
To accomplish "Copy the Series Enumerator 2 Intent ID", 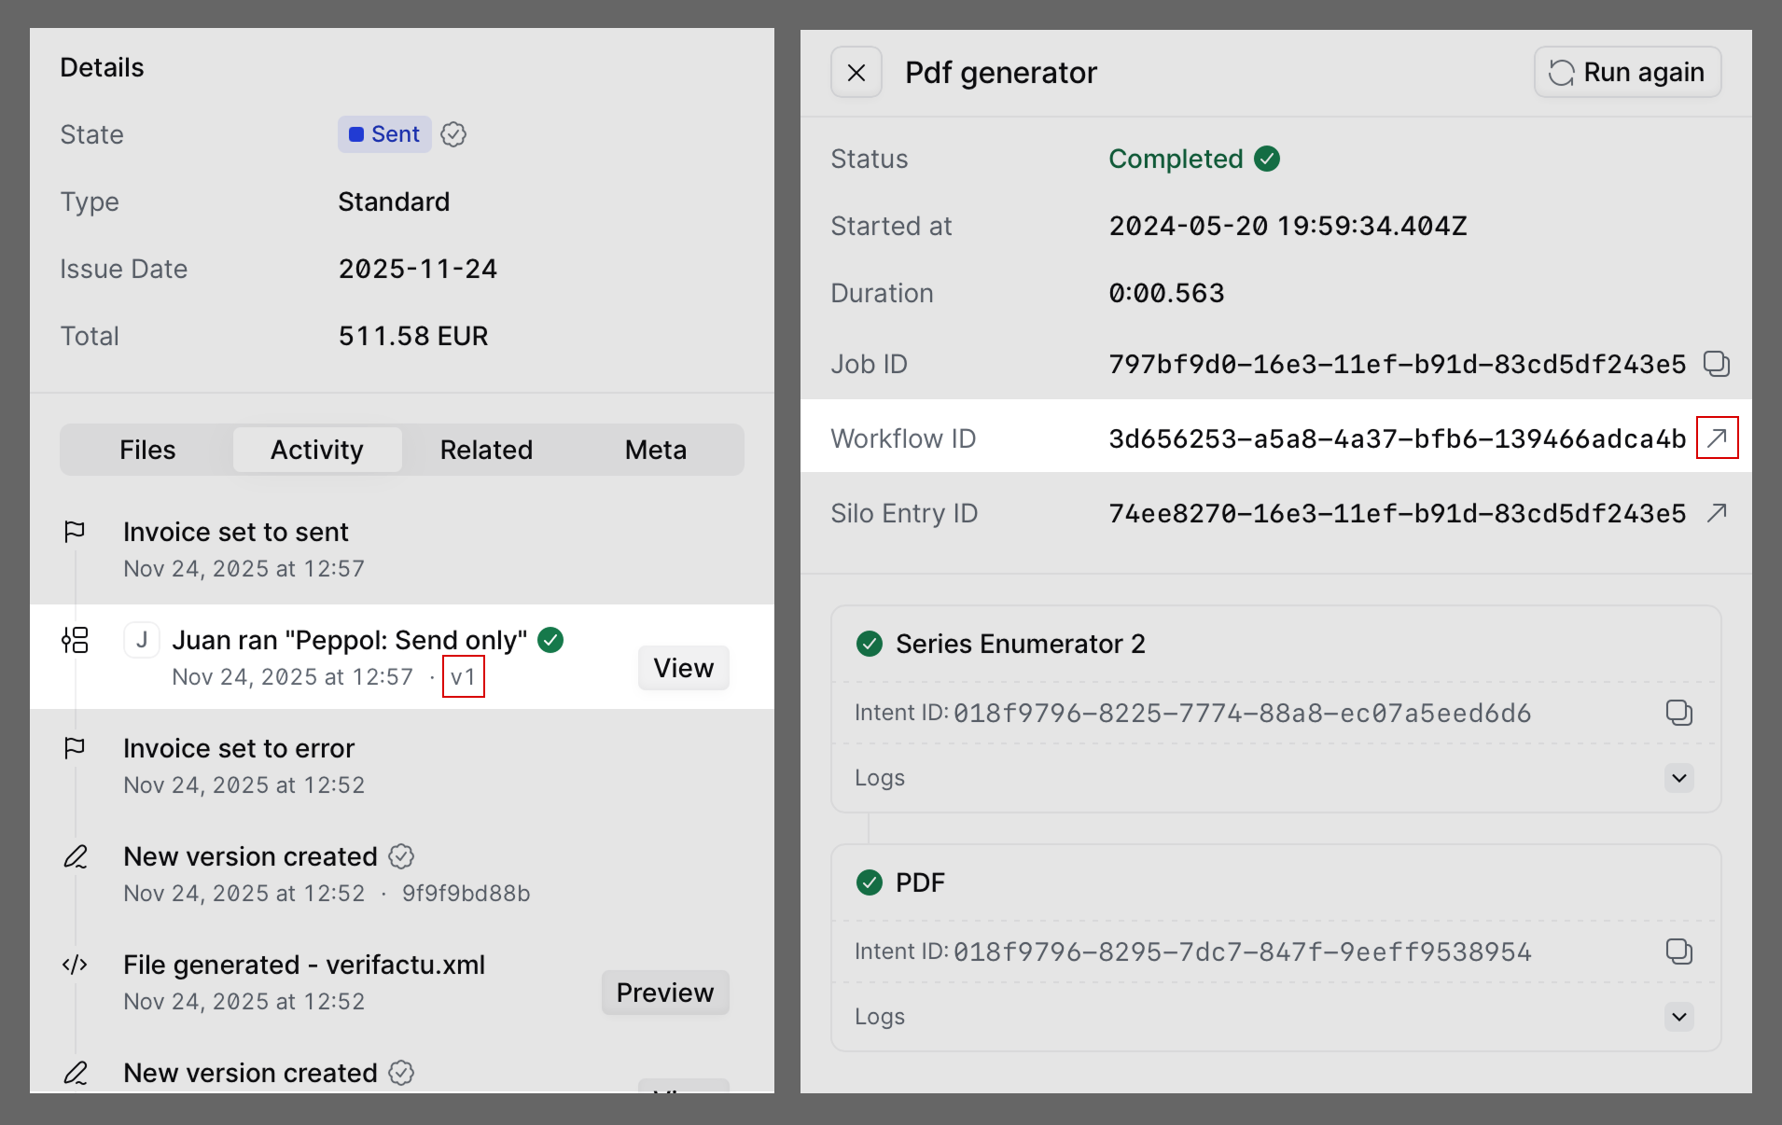I will (1679, 713).
